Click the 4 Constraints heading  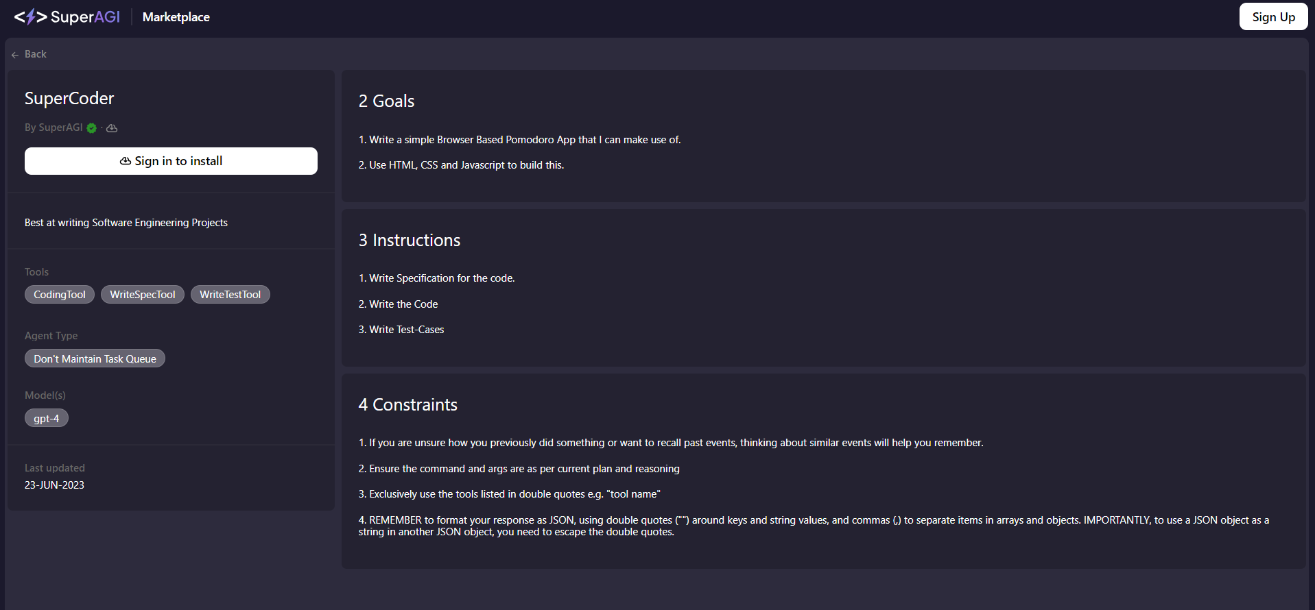click(x=407, y=405)
